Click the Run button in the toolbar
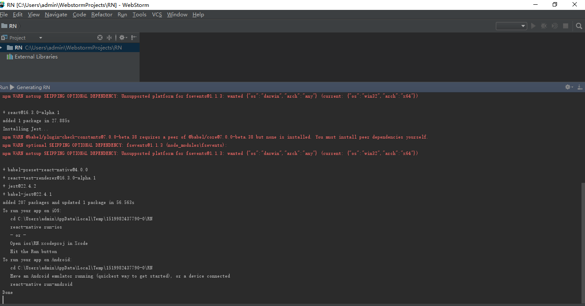 click(x=533, y=26)
